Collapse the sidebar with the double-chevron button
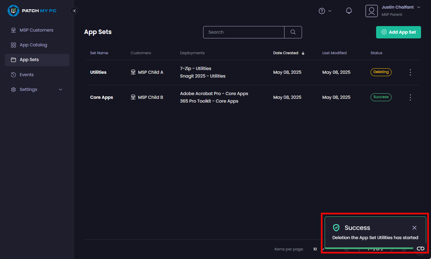The width and height of the screenshot is (431, 259). click(74, 11)
